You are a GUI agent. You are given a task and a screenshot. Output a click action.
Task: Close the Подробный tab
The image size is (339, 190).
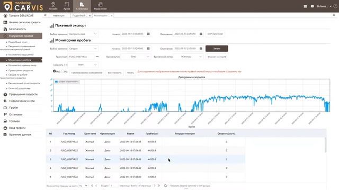[90, 16]
